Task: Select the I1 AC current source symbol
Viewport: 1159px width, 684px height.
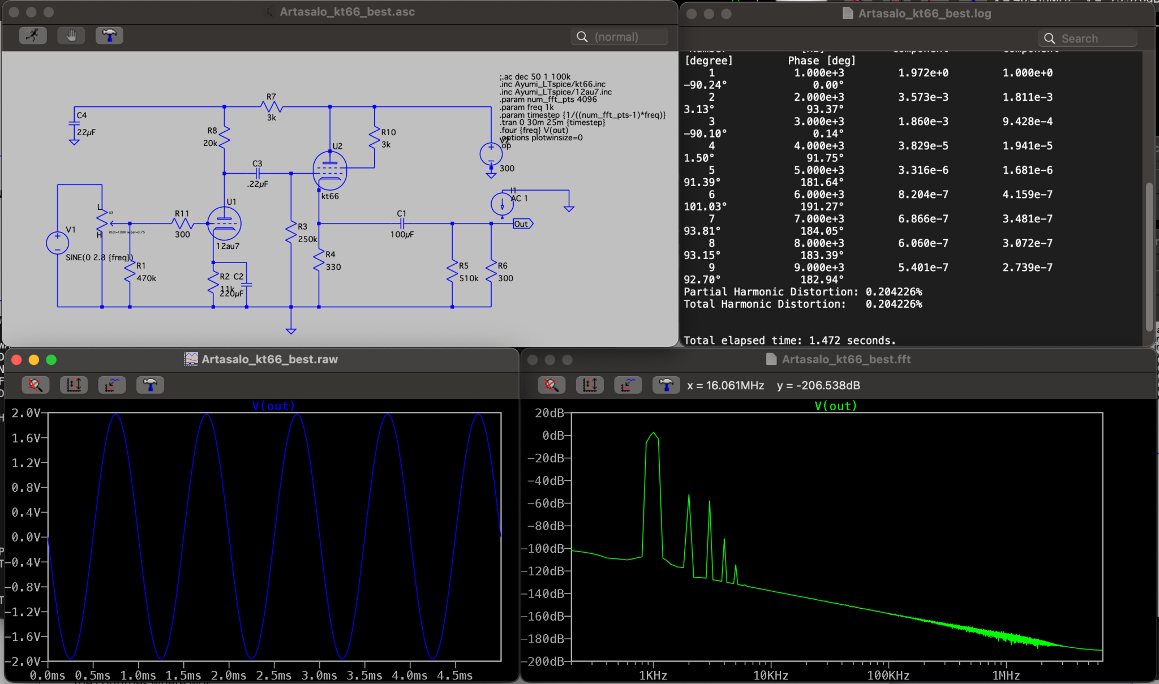Action: point(502,204)
